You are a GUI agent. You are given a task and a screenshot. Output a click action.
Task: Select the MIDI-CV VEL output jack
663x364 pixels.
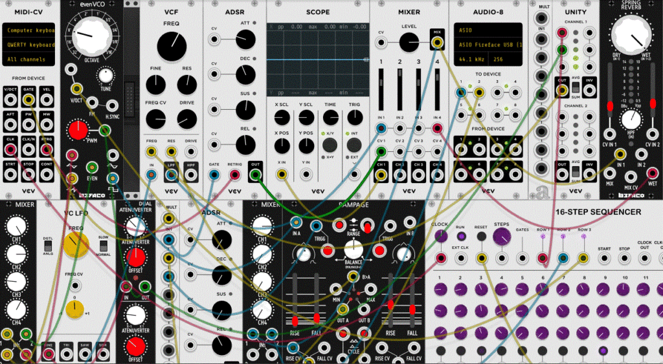pyautogui.click(x=47, y=100)
